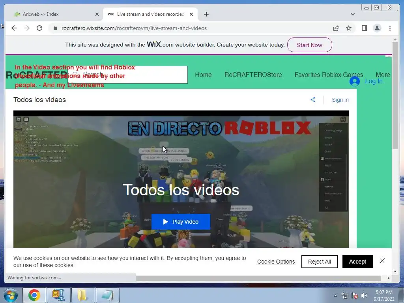Viewport: 404px width, 303px height.
Task: Show hidden system tray icons
Action: pos(335,296)
